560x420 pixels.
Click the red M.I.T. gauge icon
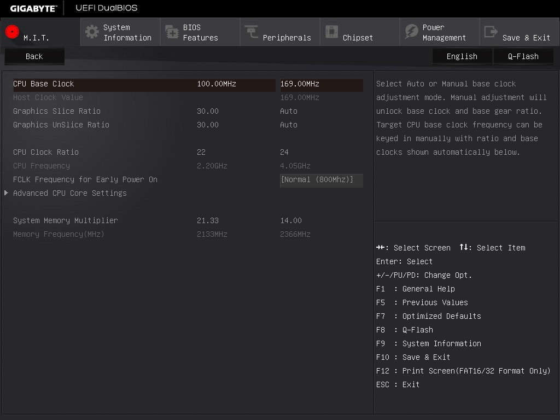[12, 32]
